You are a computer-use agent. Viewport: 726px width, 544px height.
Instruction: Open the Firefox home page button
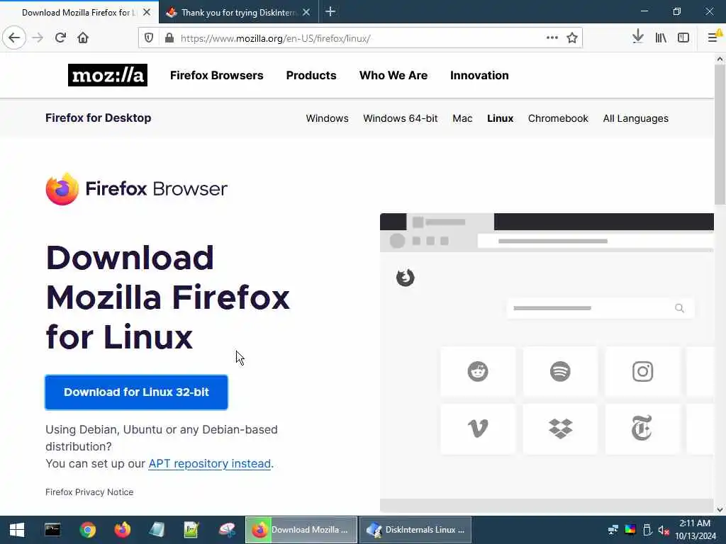click(x=83, y=38)
